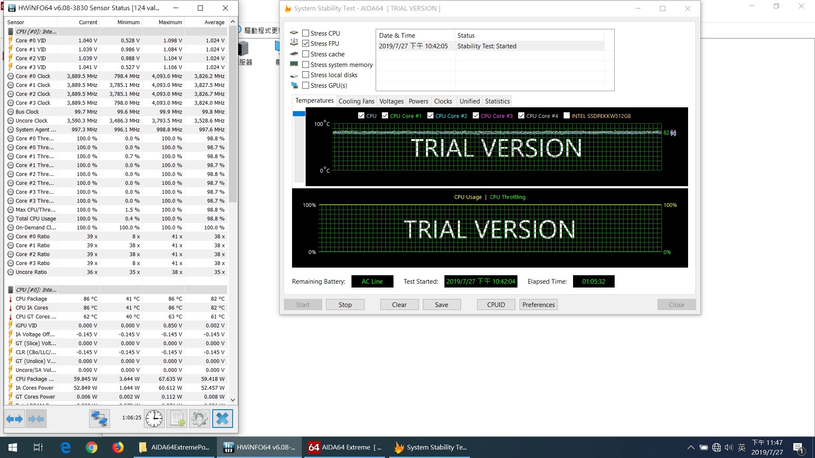This screenshot has width=815, height=458.
Task: Click Save button in AIDA64
Action: pos(441,304)
